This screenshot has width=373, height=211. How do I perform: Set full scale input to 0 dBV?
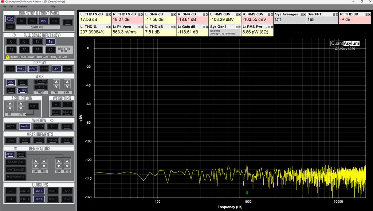coord(11,41)
